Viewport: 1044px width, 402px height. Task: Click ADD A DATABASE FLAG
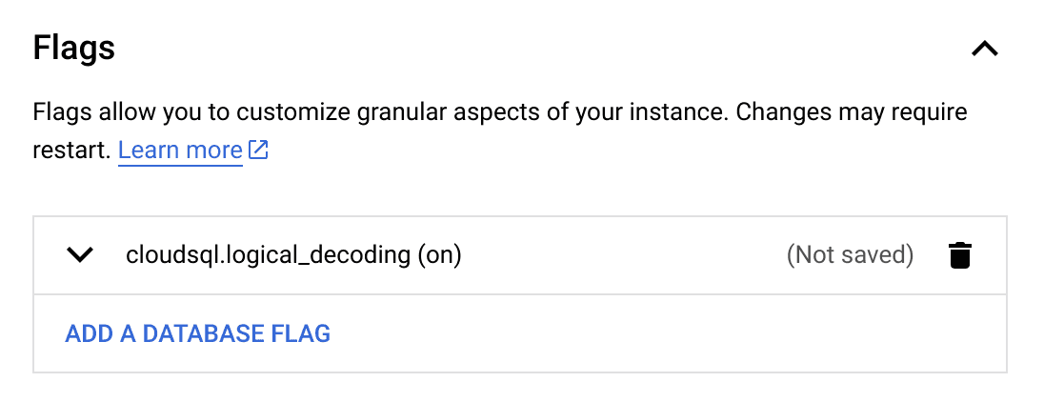click(197, 333)
